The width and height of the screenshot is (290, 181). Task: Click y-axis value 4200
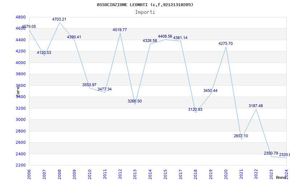click(21, 51)
